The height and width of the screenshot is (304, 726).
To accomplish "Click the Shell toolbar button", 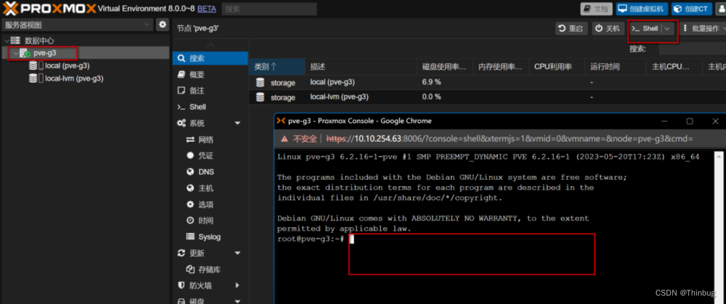I will click(x=645, y=28).
